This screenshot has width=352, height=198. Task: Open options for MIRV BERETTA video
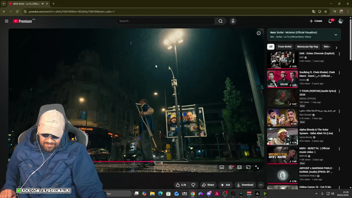click(x=339, y=149)
